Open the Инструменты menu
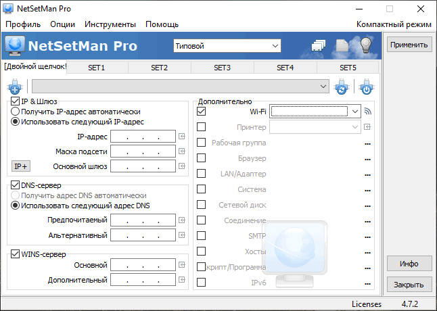The height and width of the screenshot is (311, 437). click(110, 24)
